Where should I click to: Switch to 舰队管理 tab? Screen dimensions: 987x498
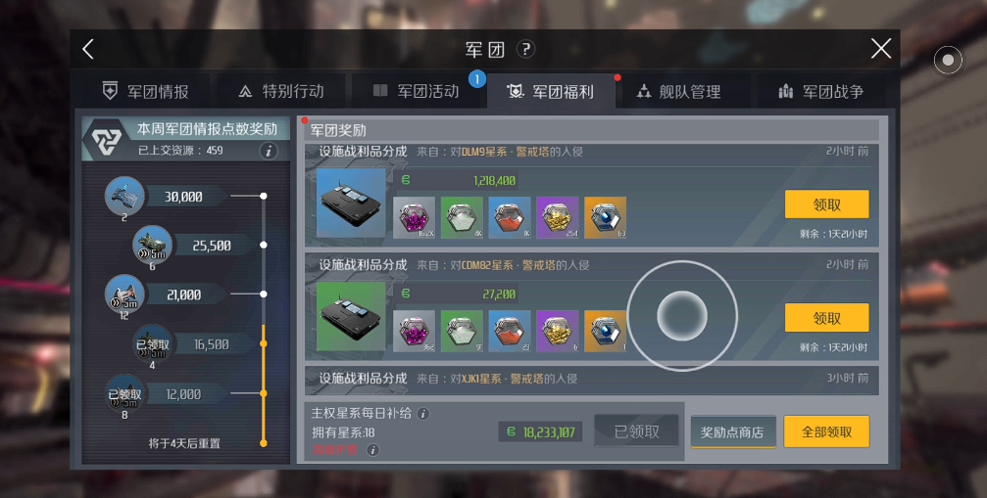(x=678, y=92)
